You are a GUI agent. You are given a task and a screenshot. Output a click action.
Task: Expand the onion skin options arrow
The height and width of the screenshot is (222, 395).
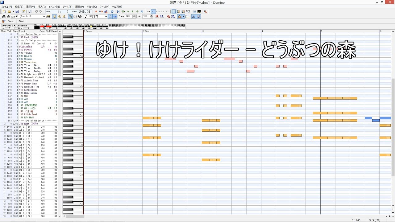(x=183, y=16)
